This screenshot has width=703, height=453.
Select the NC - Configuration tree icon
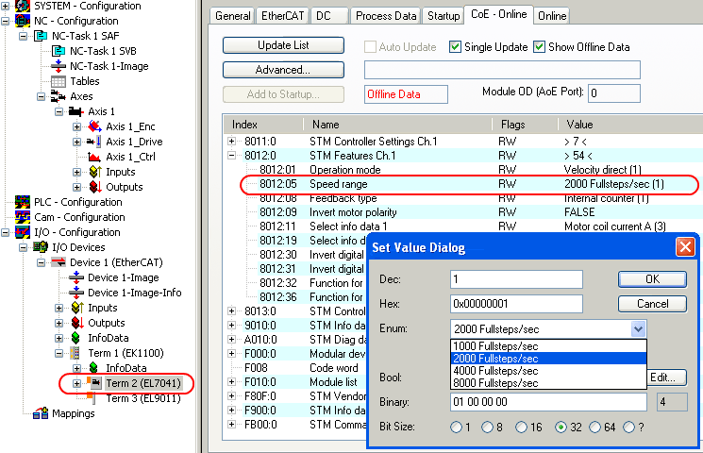coord(23,21)
